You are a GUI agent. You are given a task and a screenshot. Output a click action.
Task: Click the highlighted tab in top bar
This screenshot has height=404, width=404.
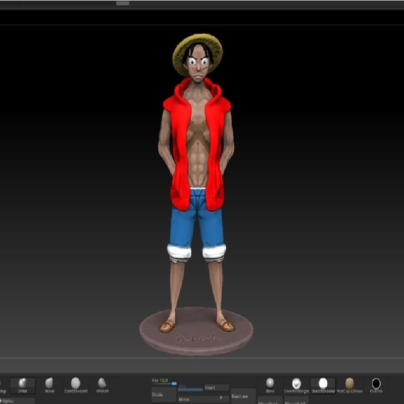click(122, 4)
